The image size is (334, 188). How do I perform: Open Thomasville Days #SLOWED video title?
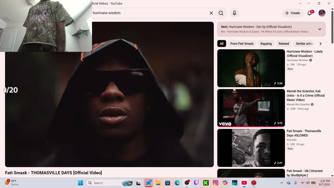[x=304, y=133]
